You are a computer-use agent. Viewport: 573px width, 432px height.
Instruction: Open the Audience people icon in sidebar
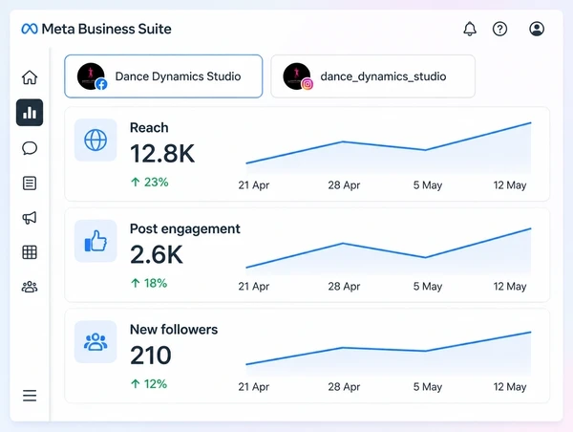30,287
